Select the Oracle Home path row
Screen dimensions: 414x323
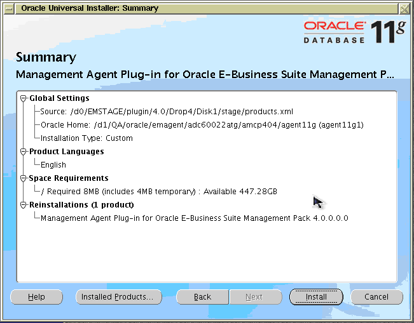(202, 125)
